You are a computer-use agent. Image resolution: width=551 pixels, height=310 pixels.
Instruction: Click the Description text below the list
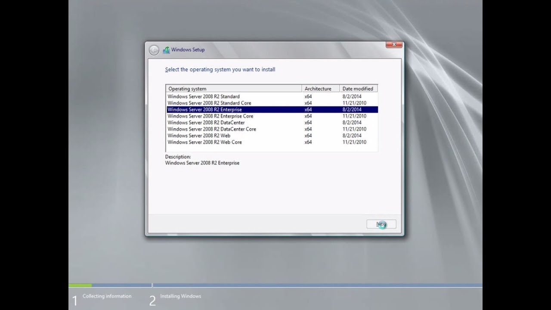(x=202, y=163)
